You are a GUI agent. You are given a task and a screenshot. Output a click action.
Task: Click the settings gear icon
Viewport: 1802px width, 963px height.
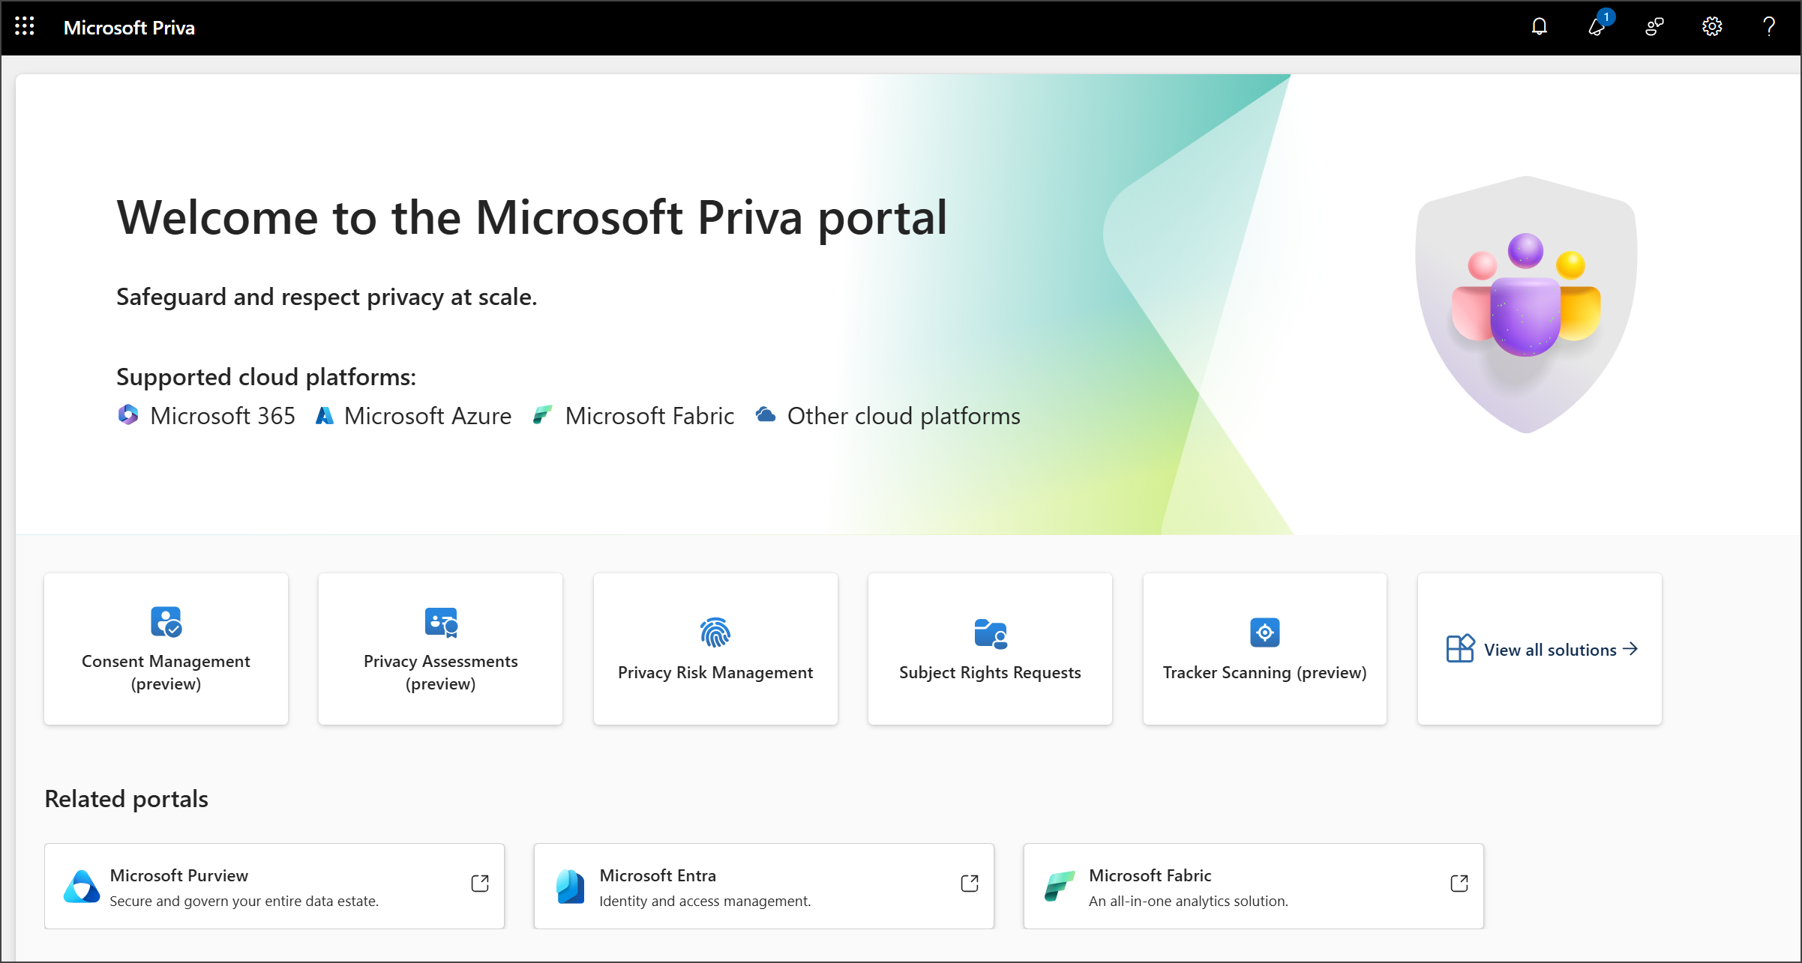(1711, 28)
